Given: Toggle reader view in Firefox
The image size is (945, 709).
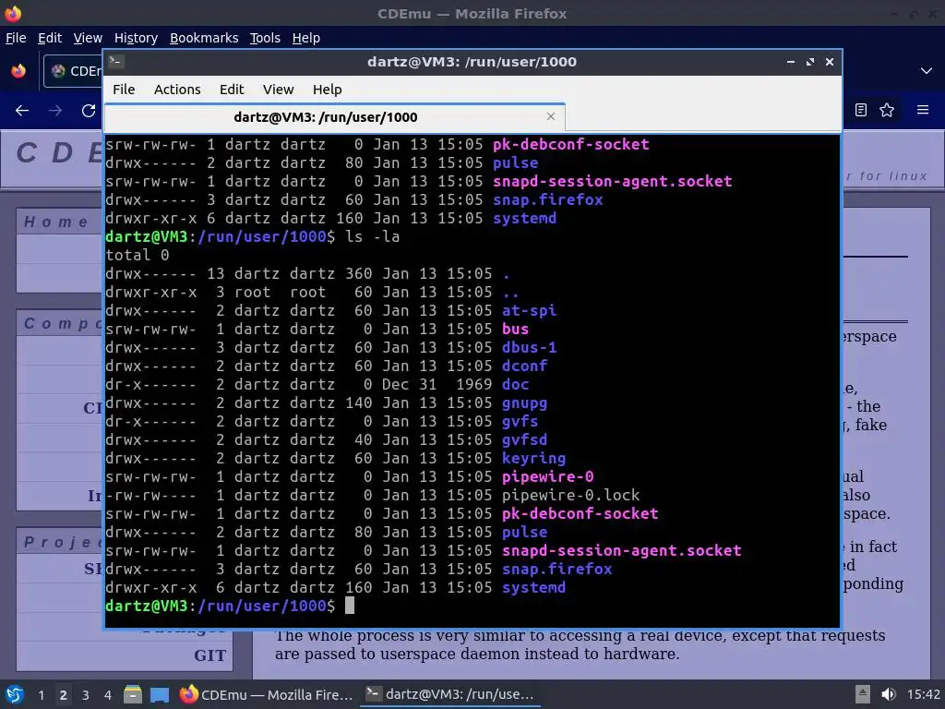Looking at the screenshot, I should [861, 110].
